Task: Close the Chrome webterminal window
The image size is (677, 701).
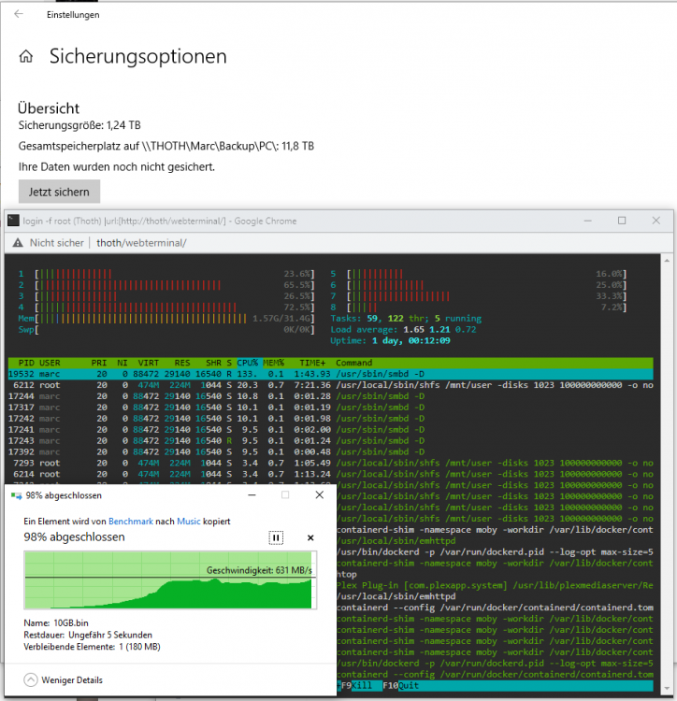Action: point(656,221)
